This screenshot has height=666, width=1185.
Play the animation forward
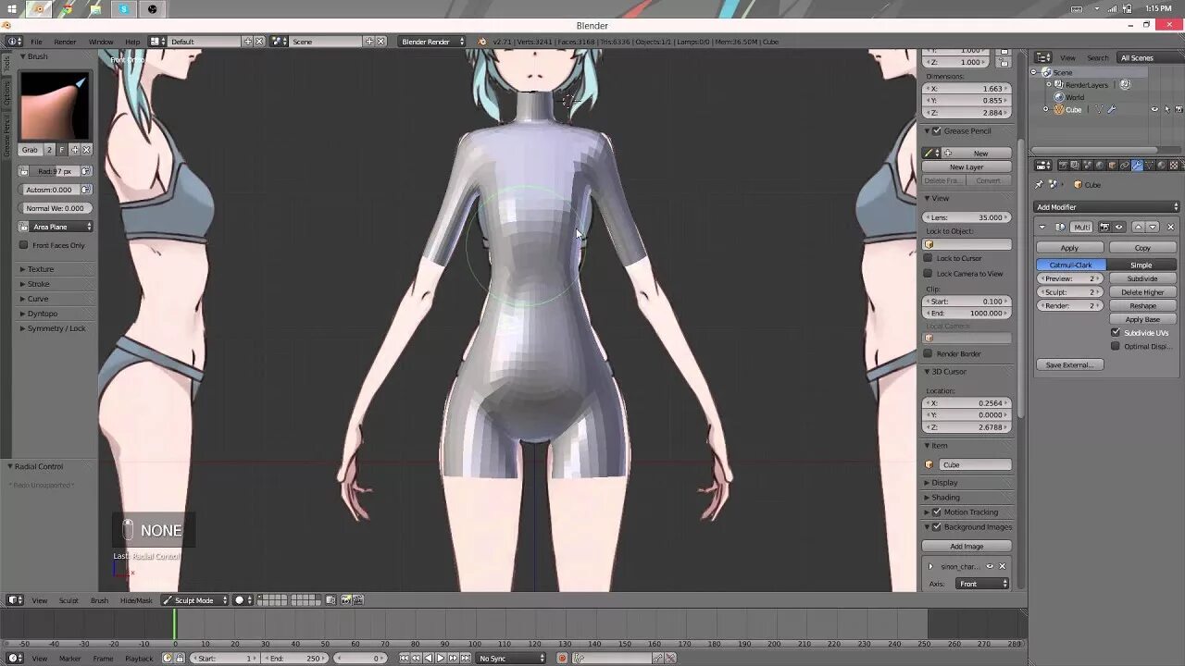pos(440,659)
